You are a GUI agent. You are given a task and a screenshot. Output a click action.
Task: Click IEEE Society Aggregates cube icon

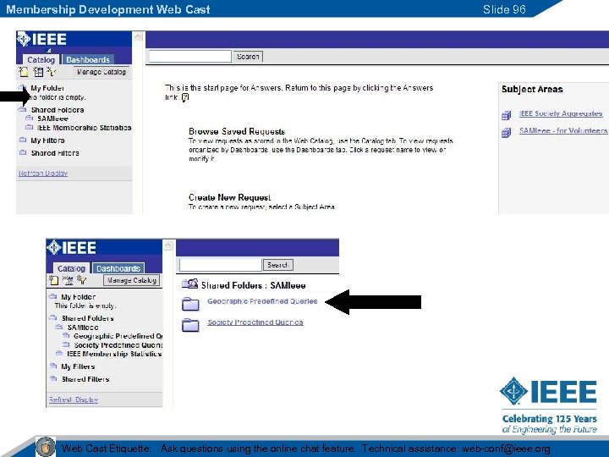pos(506,115)
